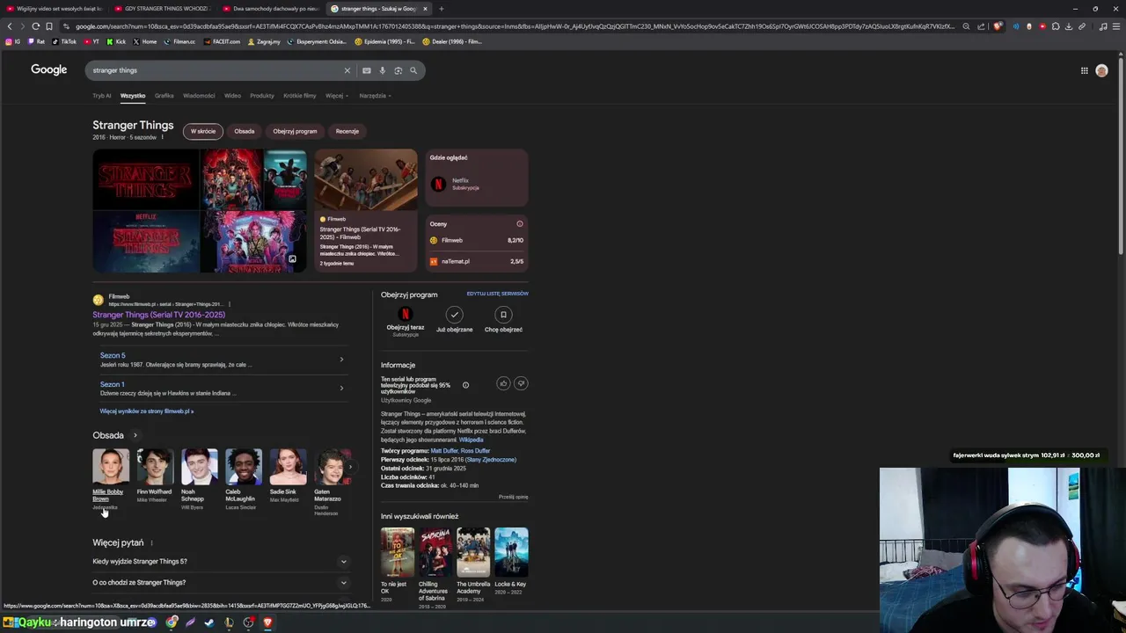1126x633 pixels.
Task: Bookmark this page with the bookmark icon
Action: pyautogui.click(x=48, y=26)
